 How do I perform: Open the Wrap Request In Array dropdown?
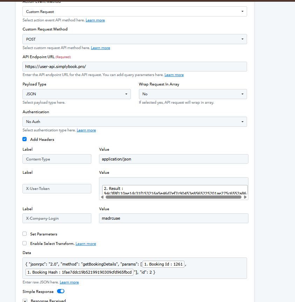pyautogui.click(x=192, y=94)
